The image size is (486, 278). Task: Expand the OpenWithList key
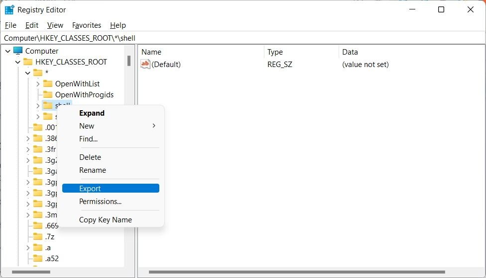pos(38,84)
